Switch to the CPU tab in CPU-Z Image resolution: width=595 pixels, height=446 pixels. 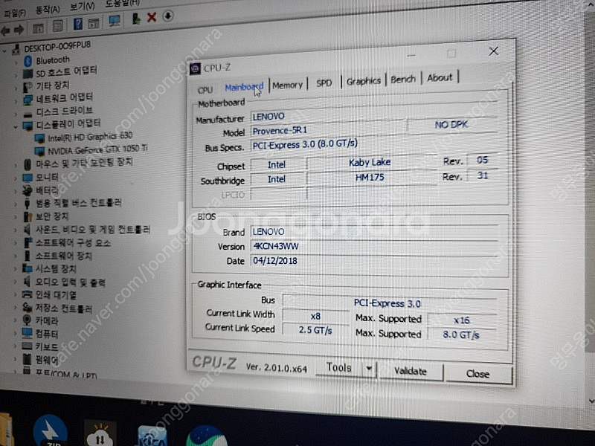tap(205, 90)
